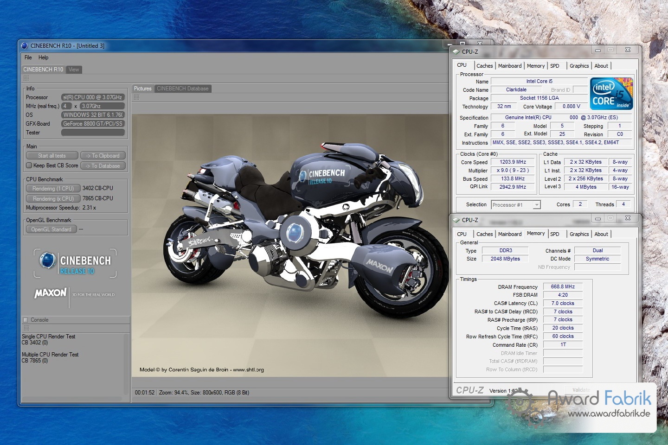Open the Memory tab in upper CPU-Z window
This screenshot has width=668, height=445.
536,66
